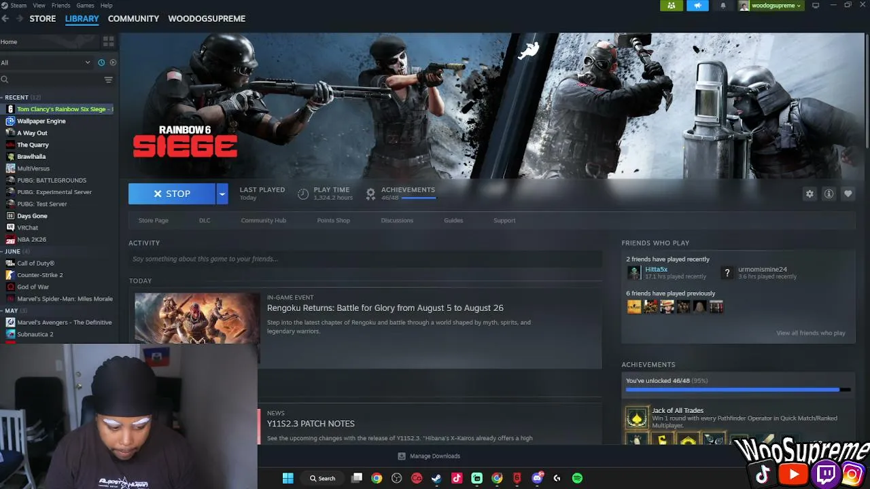
Task: Click Hitta5x friend avatar
Action: 633,273
